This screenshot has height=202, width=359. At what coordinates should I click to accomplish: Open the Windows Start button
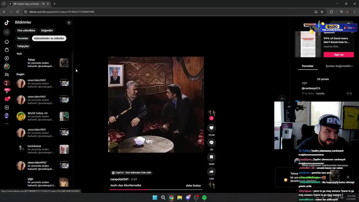click(x=155, y=198)
